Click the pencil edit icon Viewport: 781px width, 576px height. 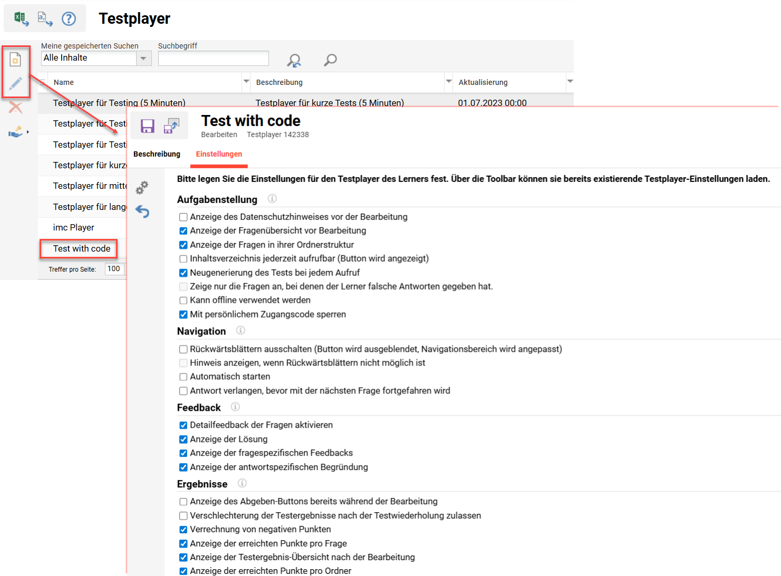coord(15,83)
